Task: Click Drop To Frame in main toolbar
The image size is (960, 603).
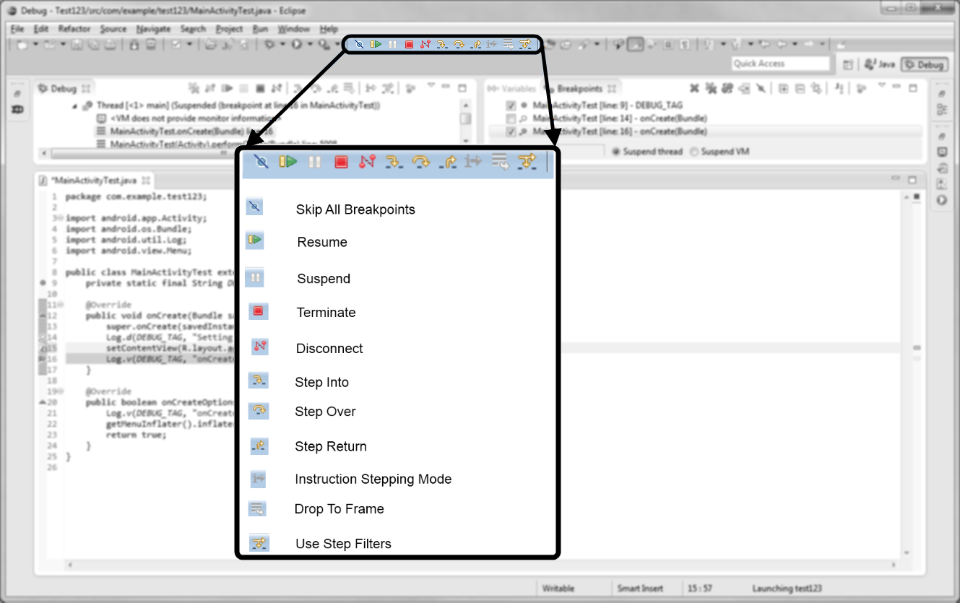Action: (x=509, y=45)
